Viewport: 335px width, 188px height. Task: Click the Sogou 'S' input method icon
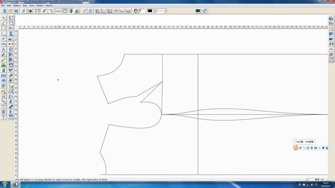click(x=295, y=148)
